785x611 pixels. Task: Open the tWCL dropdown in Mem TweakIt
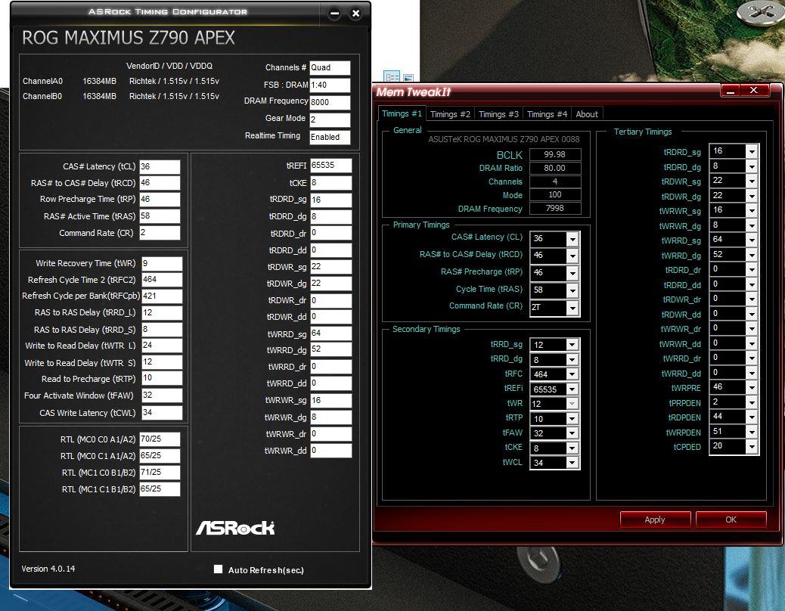click(572, 463)
